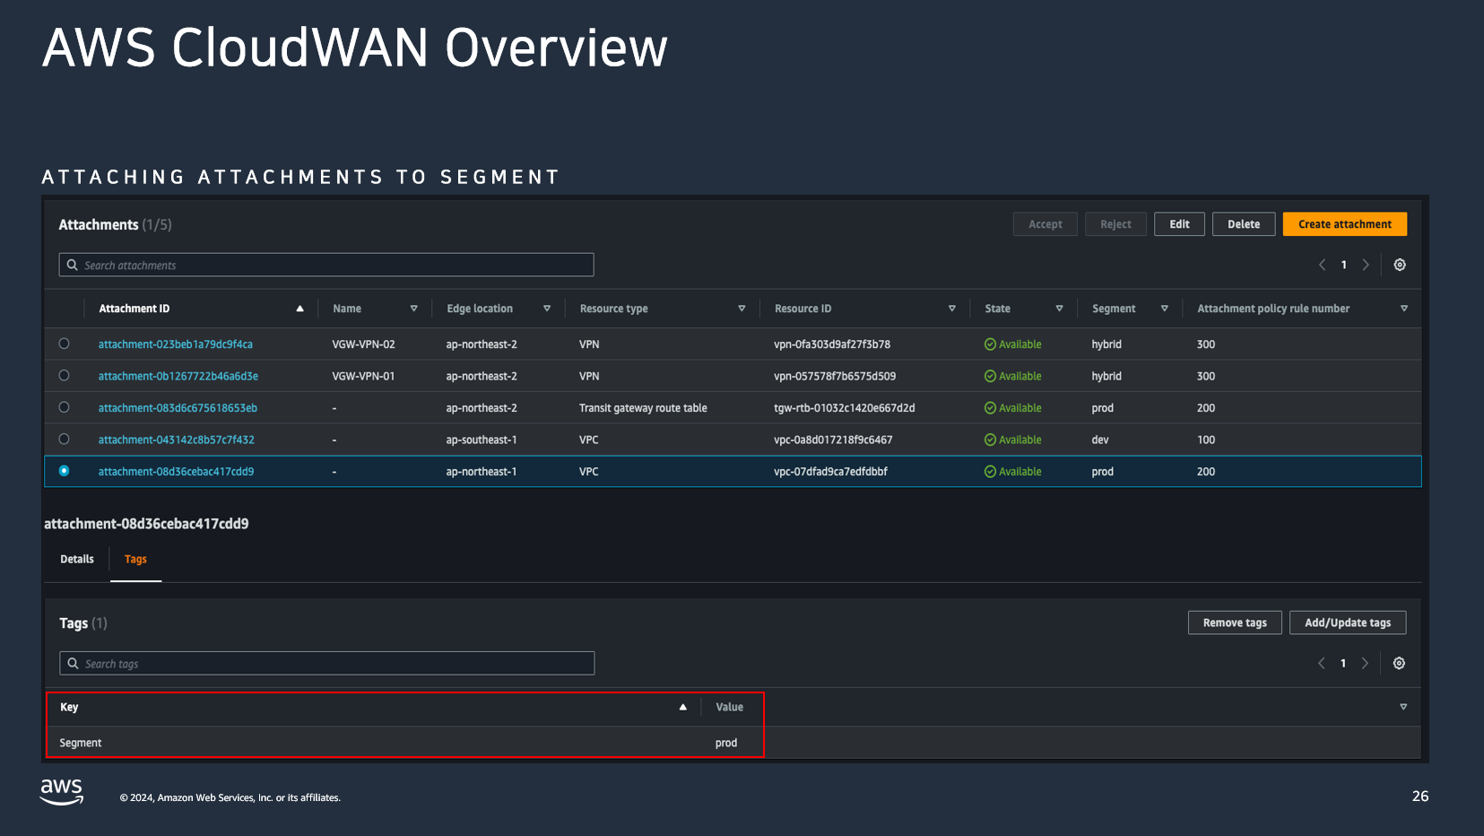Open link attachment-083d6c675618653eb
The height and width of the screenshot is (836, 1484).
click(178, 408)
